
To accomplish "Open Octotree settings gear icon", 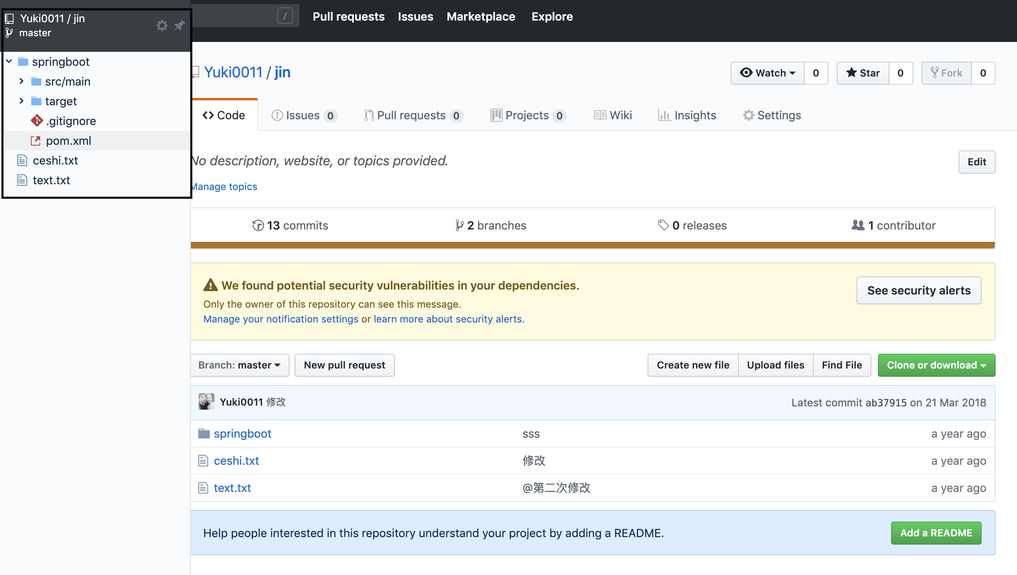I will click(x=162, y=26).
